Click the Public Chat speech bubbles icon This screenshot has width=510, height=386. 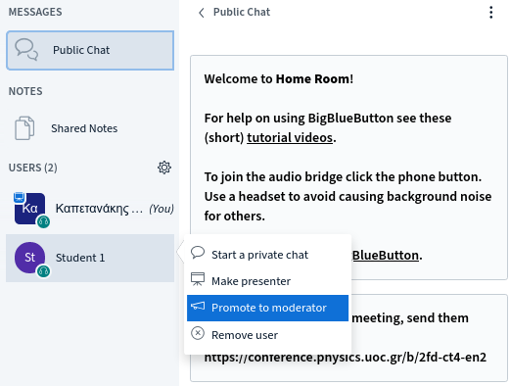tap(26, 50)
